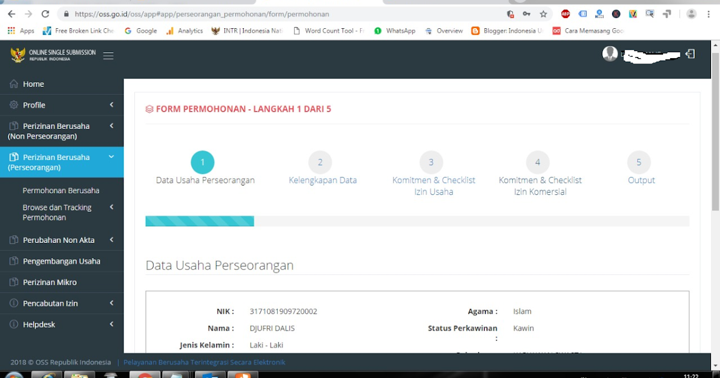Open the WhatsApp bookmark icon
The height and width of the screenshot is (378, 720).
click(377, 30)
